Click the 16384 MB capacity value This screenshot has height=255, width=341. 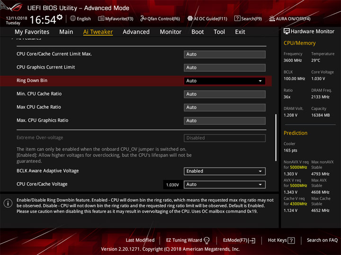point(320,115)
